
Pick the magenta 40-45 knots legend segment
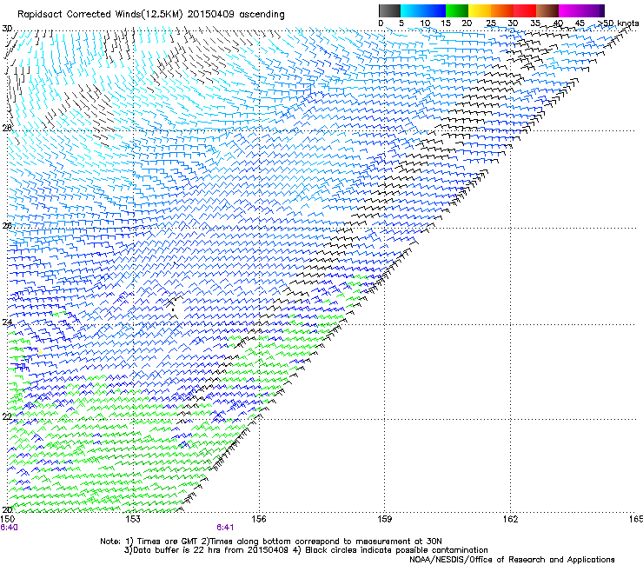click(570, 10)
